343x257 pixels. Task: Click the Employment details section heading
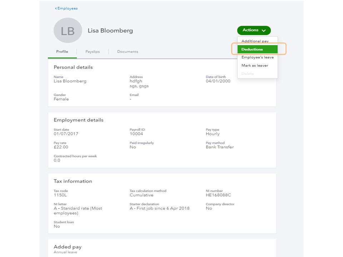click(79, 120)
